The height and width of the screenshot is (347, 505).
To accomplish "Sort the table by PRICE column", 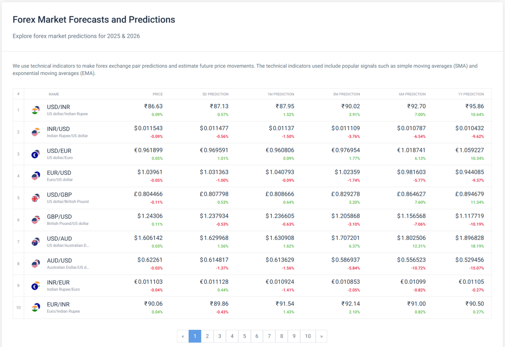I will tap(158, 94).
